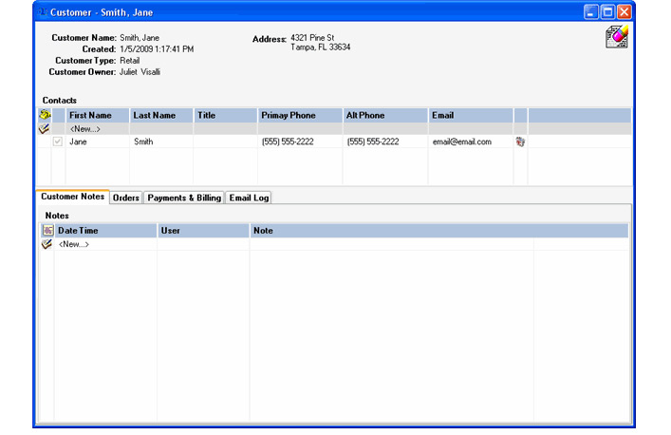
Task: Add a new note via <New...> row
Action: pyautogui.click(x=74, y=244)
